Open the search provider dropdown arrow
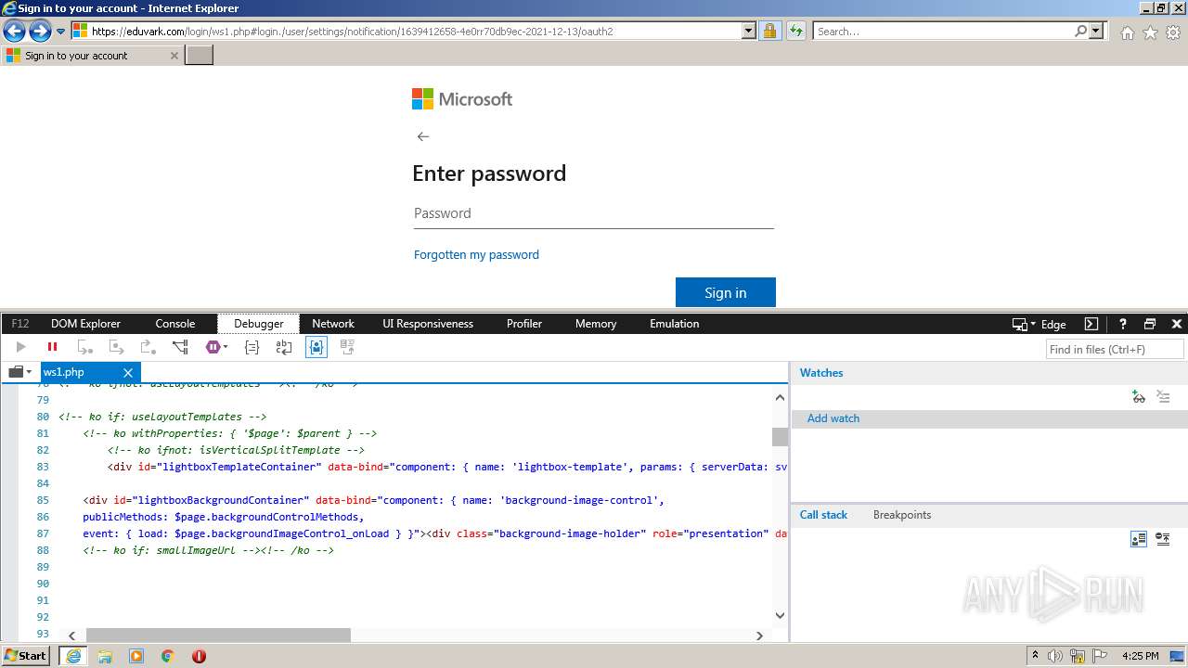This screenshot has height=668, width=1188. (x=1097, y=31)
